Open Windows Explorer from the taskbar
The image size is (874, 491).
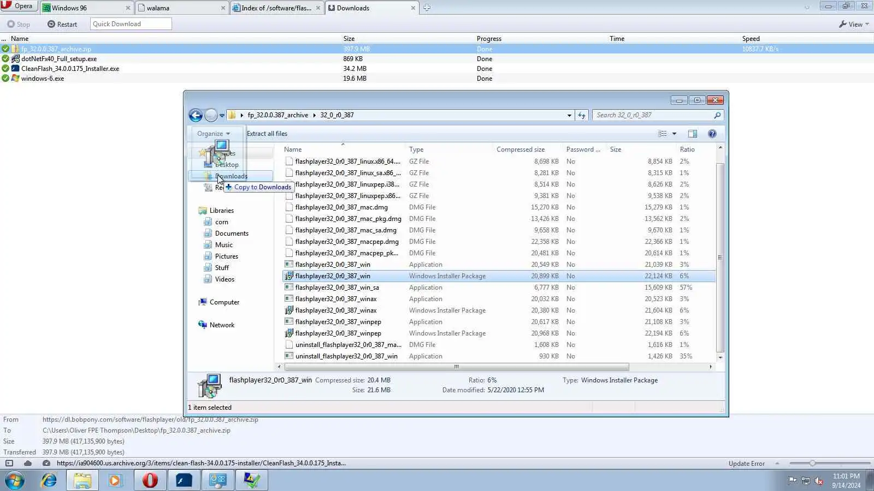[82, 481]
